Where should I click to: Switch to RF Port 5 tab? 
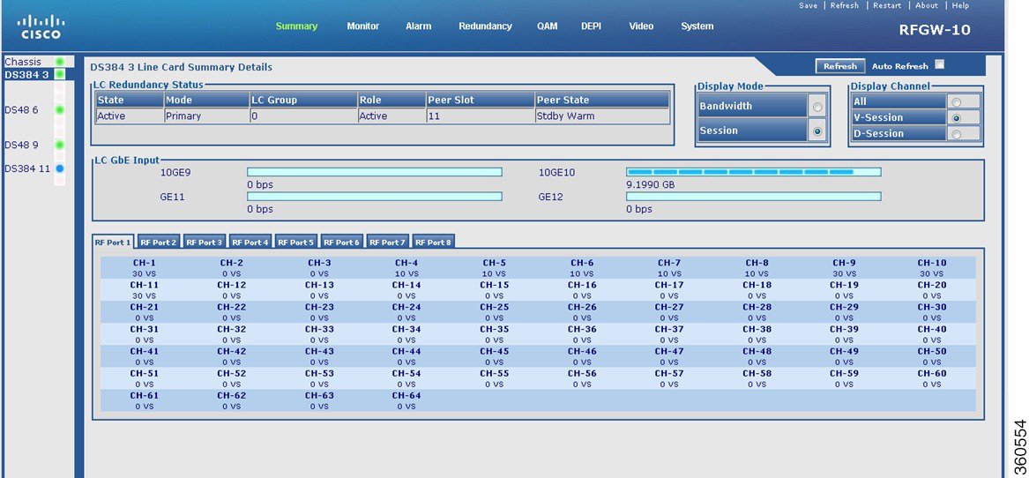296,243
